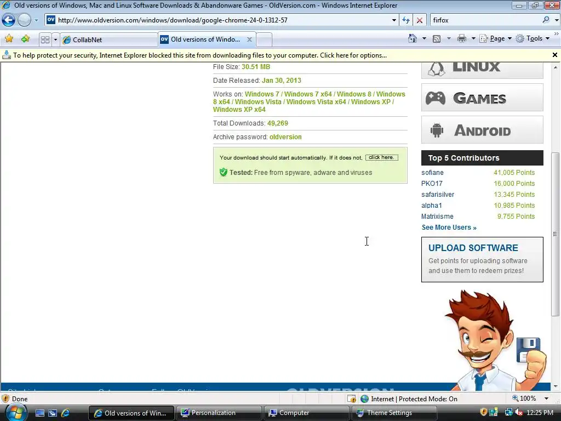Close the Old versions of Windo... tab
This screenshot has height=421, width=561.
tap(249, 39)
